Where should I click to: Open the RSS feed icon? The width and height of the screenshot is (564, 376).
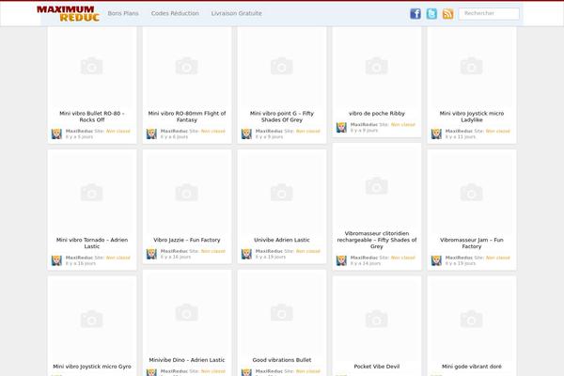[x=447, y=14]
